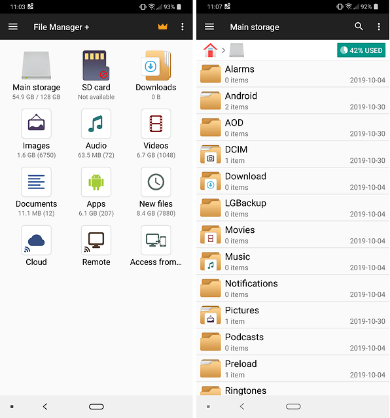Open the SD card storage icon
Viewport: 390px width, 418px height.
96,65
